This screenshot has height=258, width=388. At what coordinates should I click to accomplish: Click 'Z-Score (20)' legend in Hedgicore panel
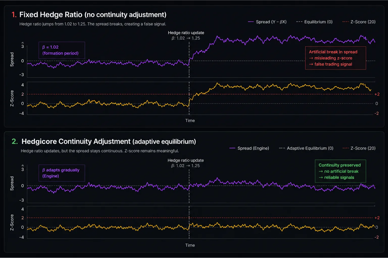pos(359,148)
